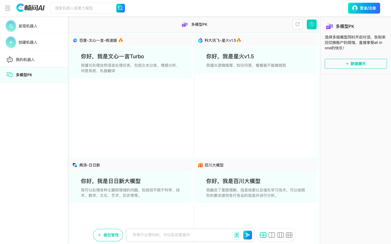Click the 畅问AI logo
Screen dimensions: 391x244
(x=30, y=8)
